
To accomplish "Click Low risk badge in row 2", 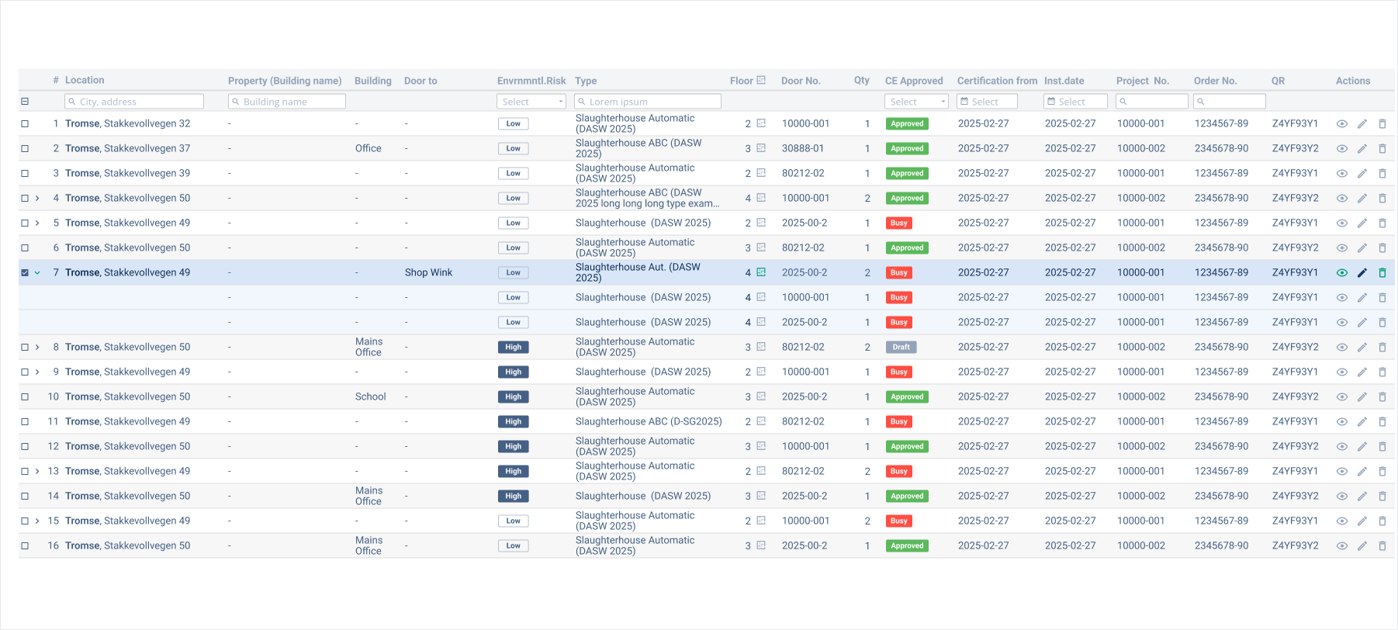I will pos(513,148).
